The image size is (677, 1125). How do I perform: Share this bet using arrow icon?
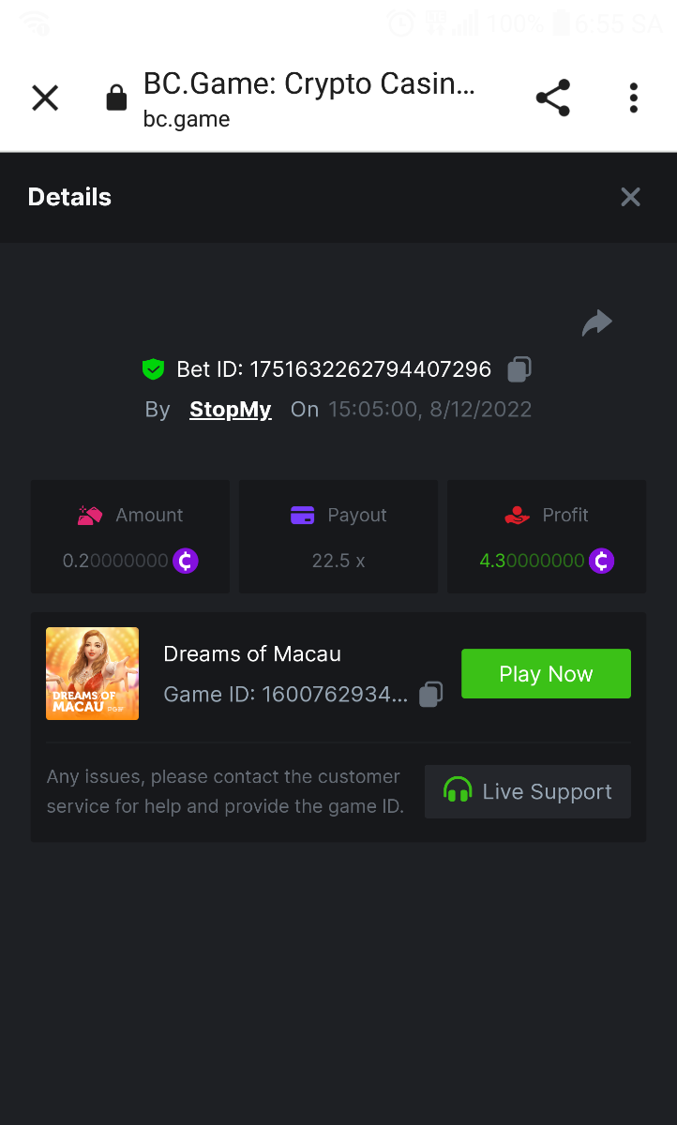click(596, 323)
